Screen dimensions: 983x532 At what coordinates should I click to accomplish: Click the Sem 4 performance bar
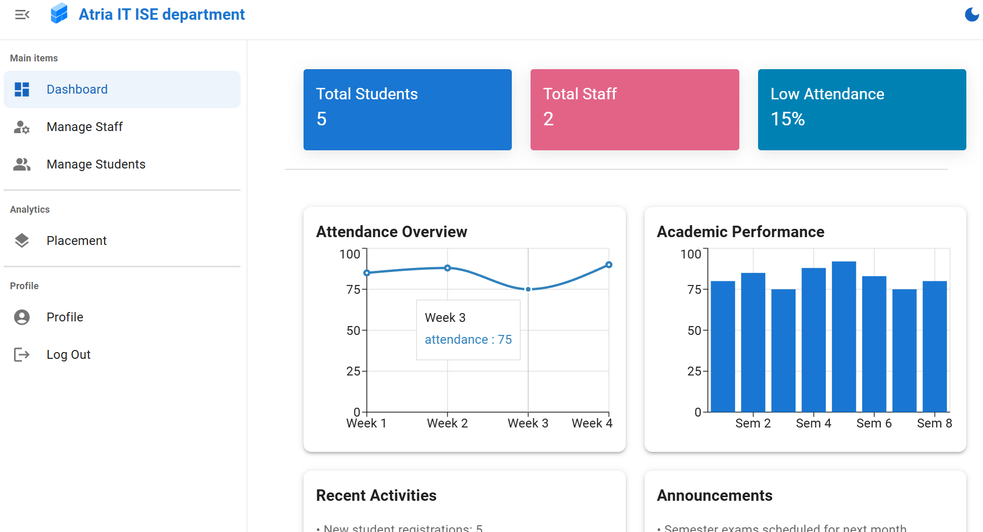pyautogui.click(x=814, y=340)
